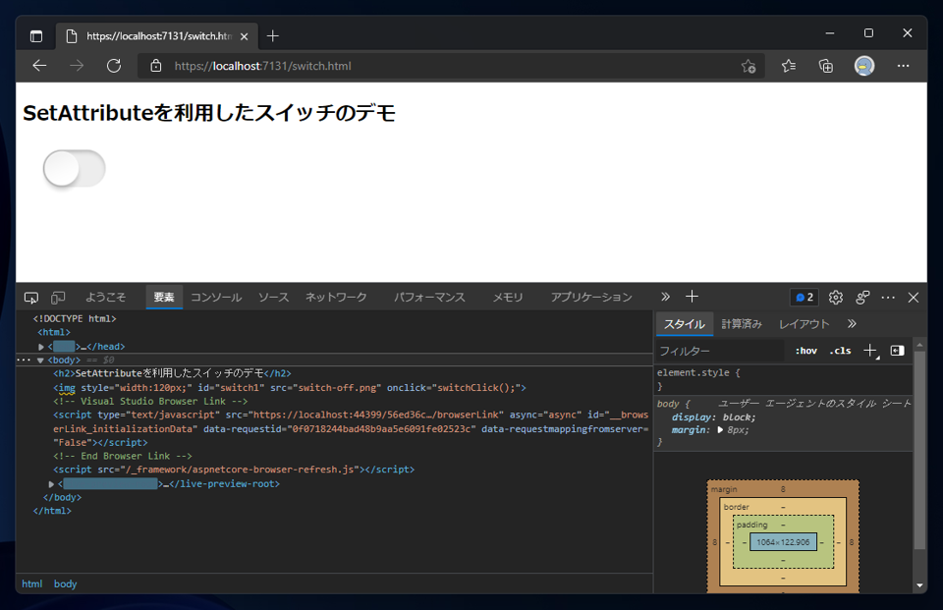Viewport: 943px width, 610px height.
Task: Add this page to favorites star
Action: point(749,66)
